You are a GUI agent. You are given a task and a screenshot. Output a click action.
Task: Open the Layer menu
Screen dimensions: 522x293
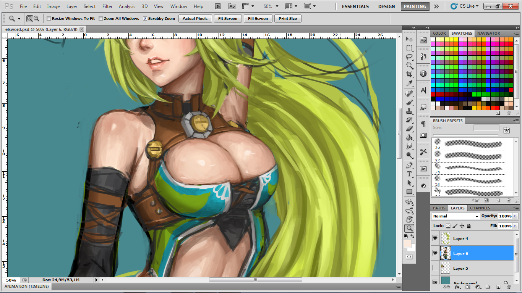(x=72, y=6)
